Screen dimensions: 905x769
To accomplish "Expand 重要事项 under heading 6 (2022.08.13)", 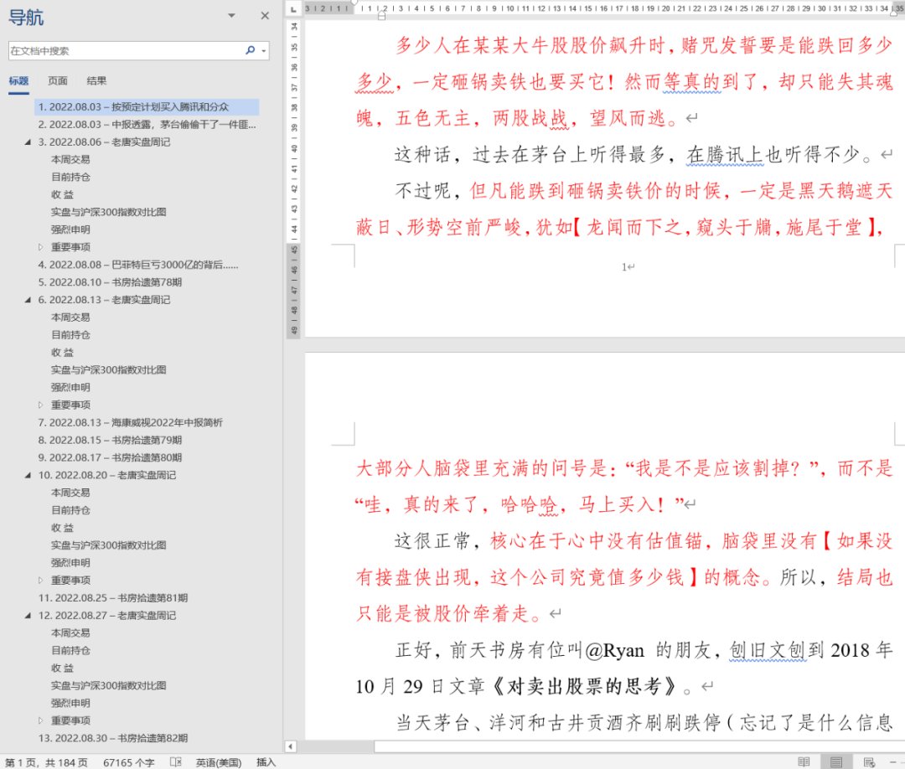I will point(40,405).
